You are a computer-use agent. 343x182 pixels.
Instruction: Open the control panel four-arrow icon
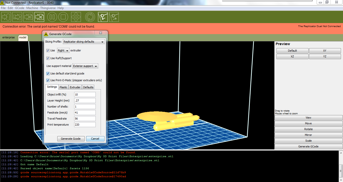(76, 17)
